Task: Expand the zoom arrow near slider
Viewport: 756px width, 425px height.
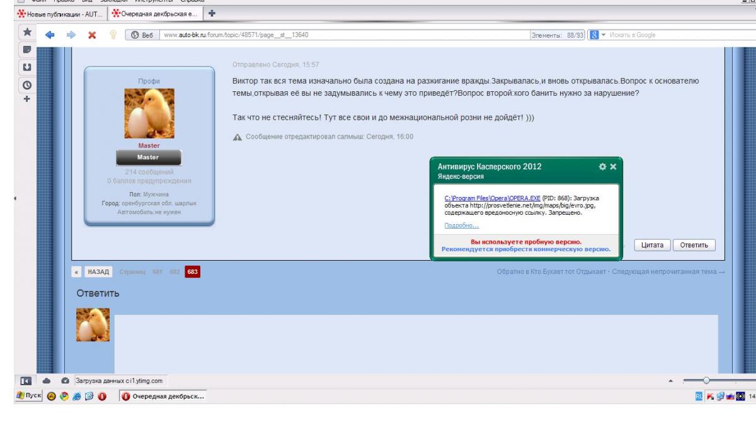Action: coord(671,380)
